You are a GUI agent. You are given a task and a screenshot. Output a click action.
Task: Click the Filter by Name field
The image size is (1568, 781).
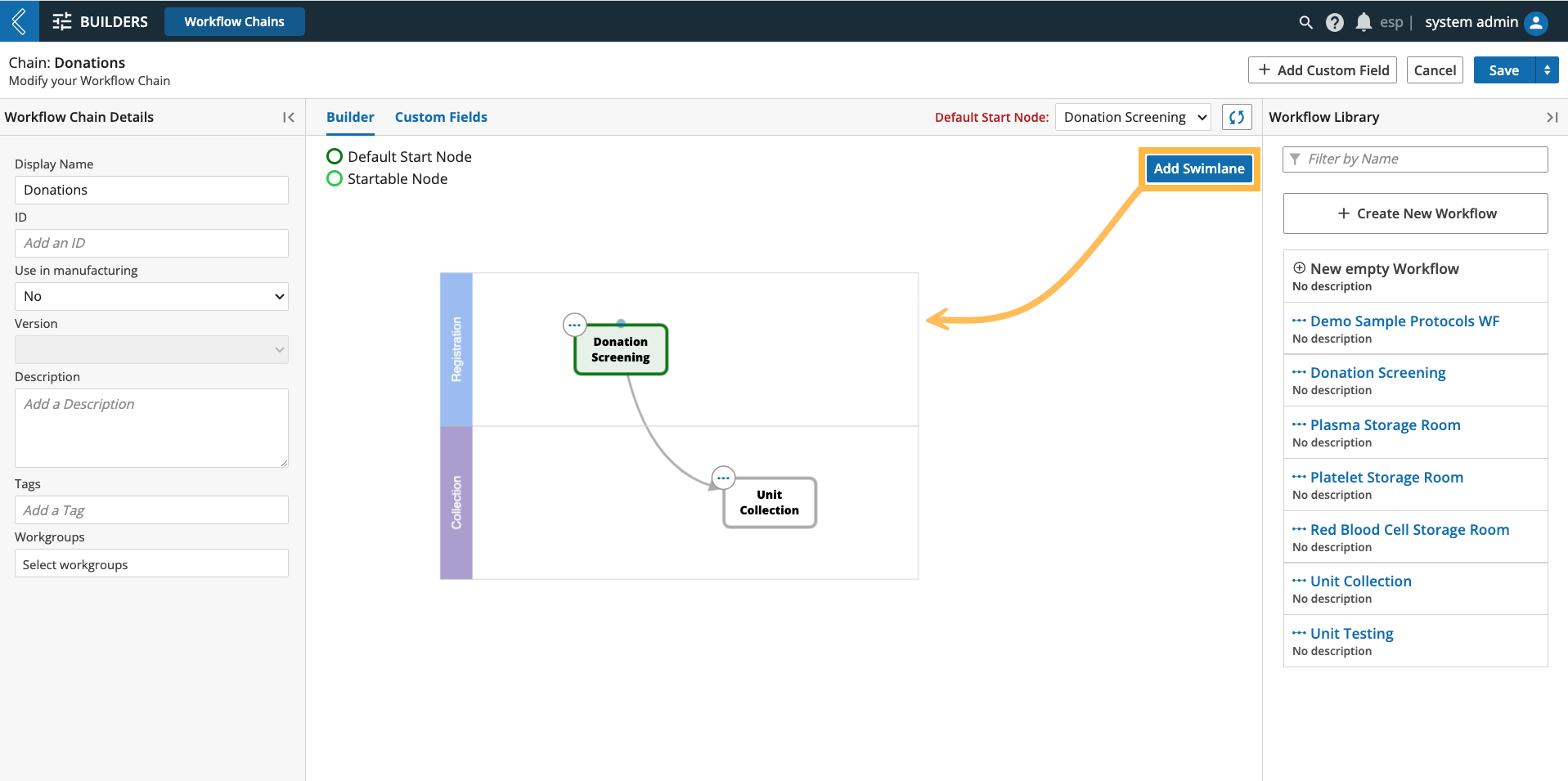tap(1415, 159)
